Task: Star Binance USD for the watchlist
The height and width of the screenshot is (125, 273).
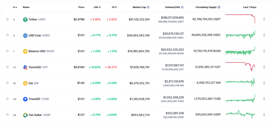Action: 7,51
